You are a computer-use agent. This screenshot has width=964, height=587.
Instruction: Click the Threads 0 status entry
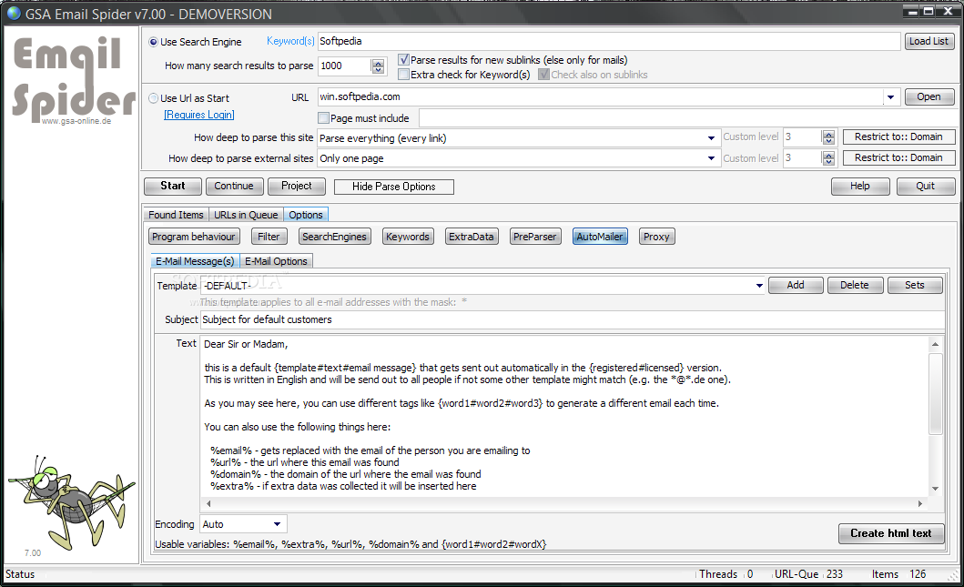[726, 574]
